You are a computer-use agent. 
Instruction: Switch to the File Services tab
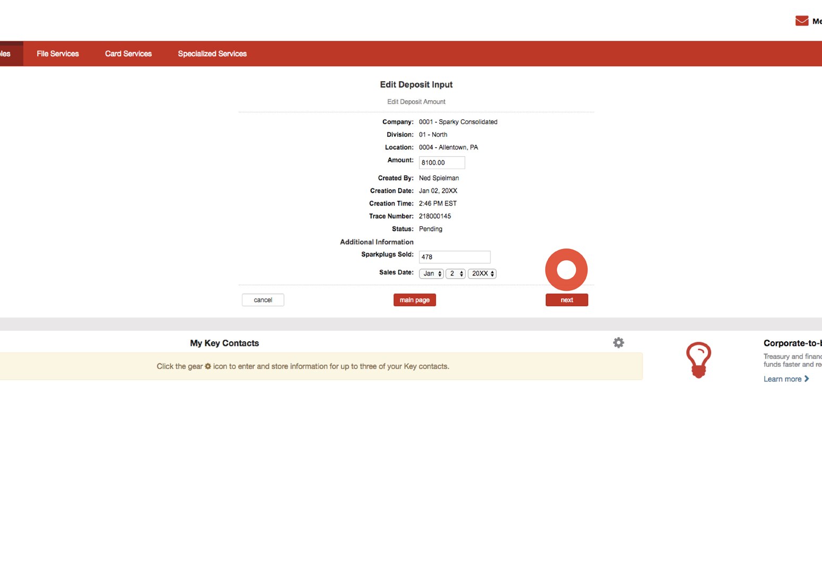57,53
